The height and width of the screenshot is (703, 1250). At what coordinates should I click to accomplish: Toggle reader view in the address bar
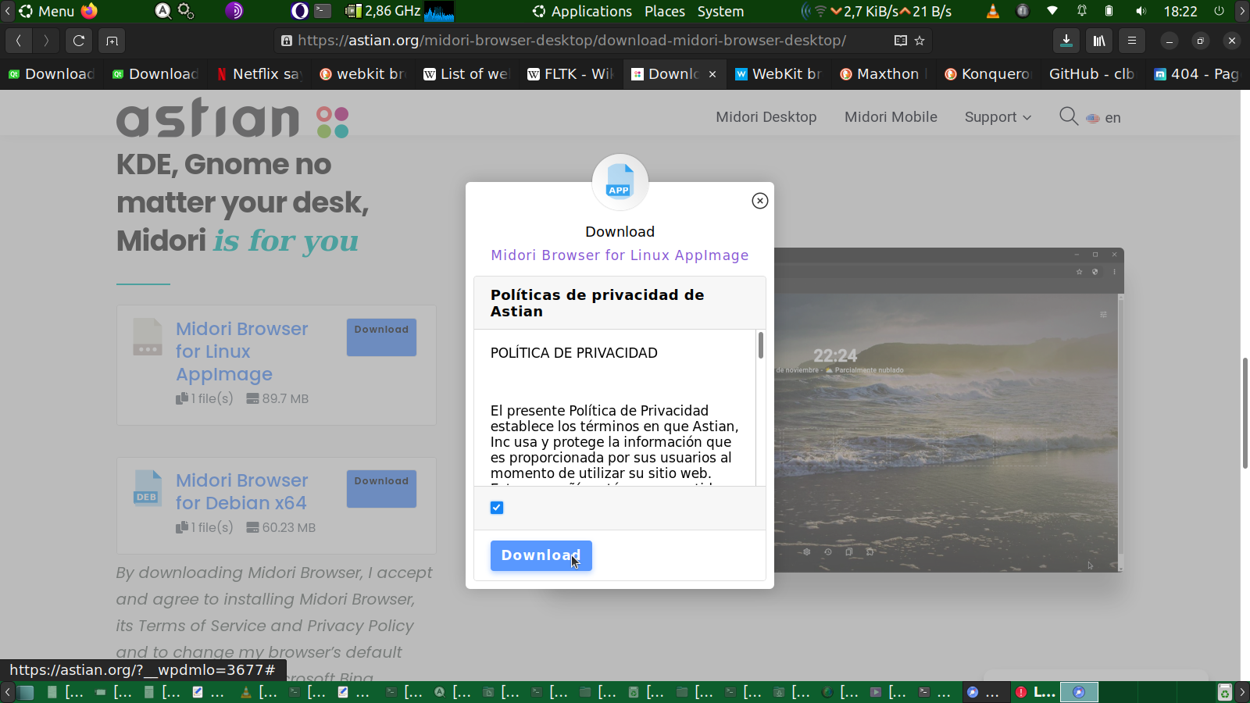click(901, 41)
